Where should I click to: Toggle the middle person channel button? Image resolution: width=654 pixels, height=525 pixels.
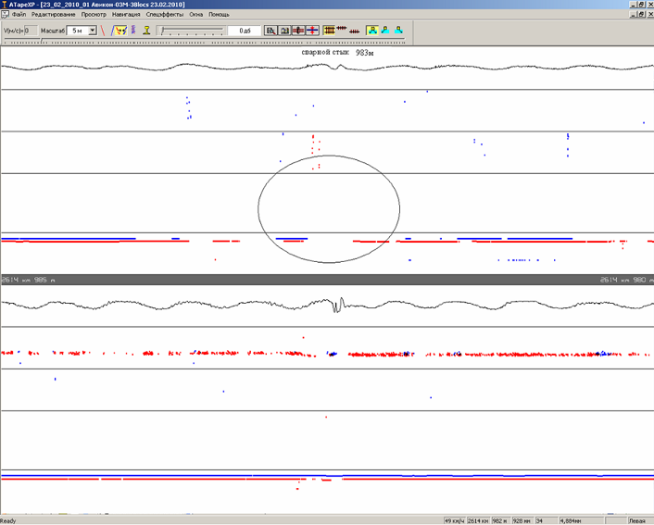pyautogui.click(x=384, y=31)
